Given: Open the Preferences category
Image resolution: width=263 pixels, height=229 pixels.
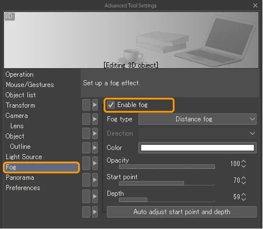Looking at the screenshot, I should coord(23,188).
